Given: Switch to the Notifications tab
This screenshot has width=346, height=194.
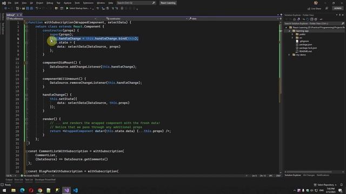Looking at the screenshot, I should coord(323,175).
